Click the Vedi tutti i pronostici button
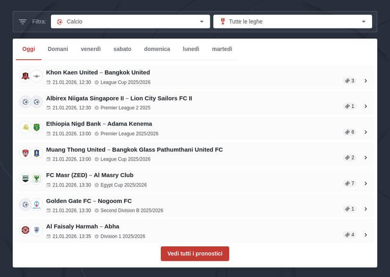The height and width of the screenshot is (277, 390). tap(195, 253)
